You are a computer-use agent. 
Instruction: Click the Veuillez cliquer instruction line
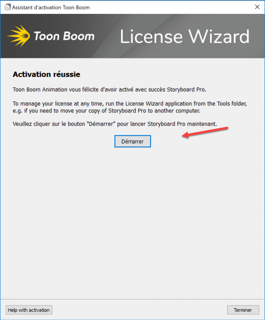[115, 124]
